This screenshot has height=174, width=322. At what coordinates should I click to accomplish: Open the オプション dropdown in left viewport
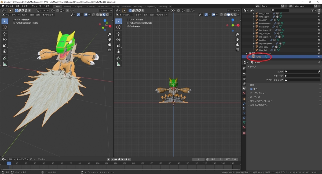(106, 10)
